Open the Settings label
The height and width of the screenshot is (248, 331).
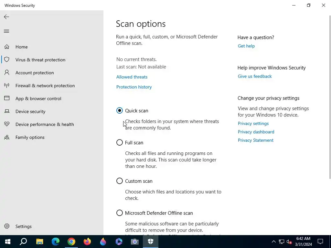coord(23,226)
